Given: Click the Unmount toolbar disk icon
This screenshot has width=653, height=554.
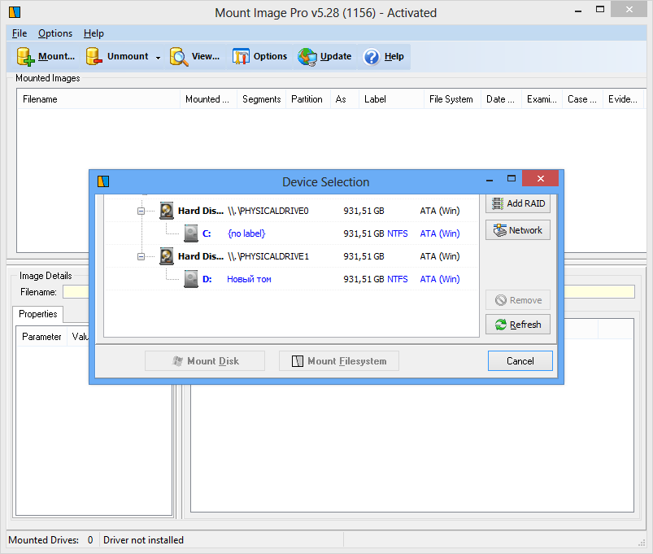Looking at the screenshot, I should pyautogui.click(x=94, y=57).
